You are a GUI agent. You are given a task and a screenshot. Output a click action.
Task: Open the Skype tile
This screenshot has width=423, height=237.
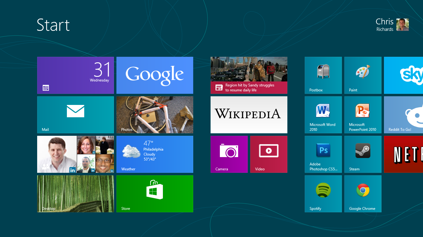coord(403,75)
